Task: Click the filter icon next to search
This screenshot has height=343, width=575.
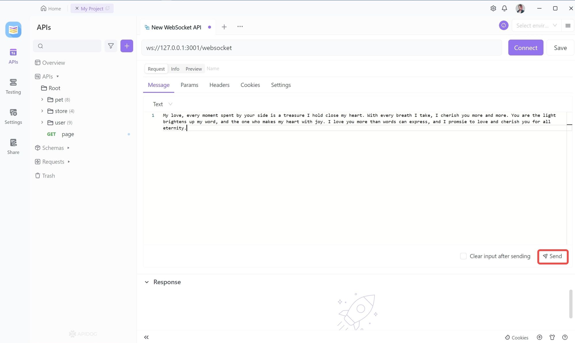Action: (x=111, y=46)
